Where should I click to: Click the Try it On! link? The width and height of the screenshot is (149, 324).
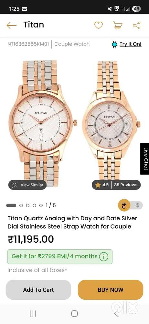coord(131,44)
